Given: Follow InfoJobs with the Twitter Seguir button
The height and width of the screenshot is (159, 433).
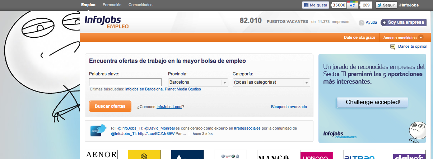Looking at the screenshot, I should point(386,5).
